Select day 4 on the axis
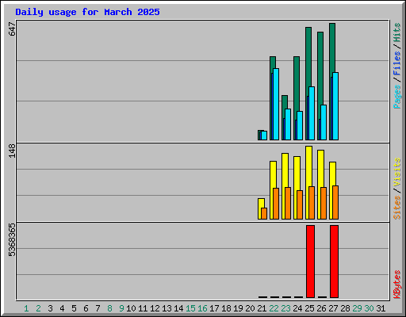Image resolution: width=406 pixels, height=317 pixels. 62,308
